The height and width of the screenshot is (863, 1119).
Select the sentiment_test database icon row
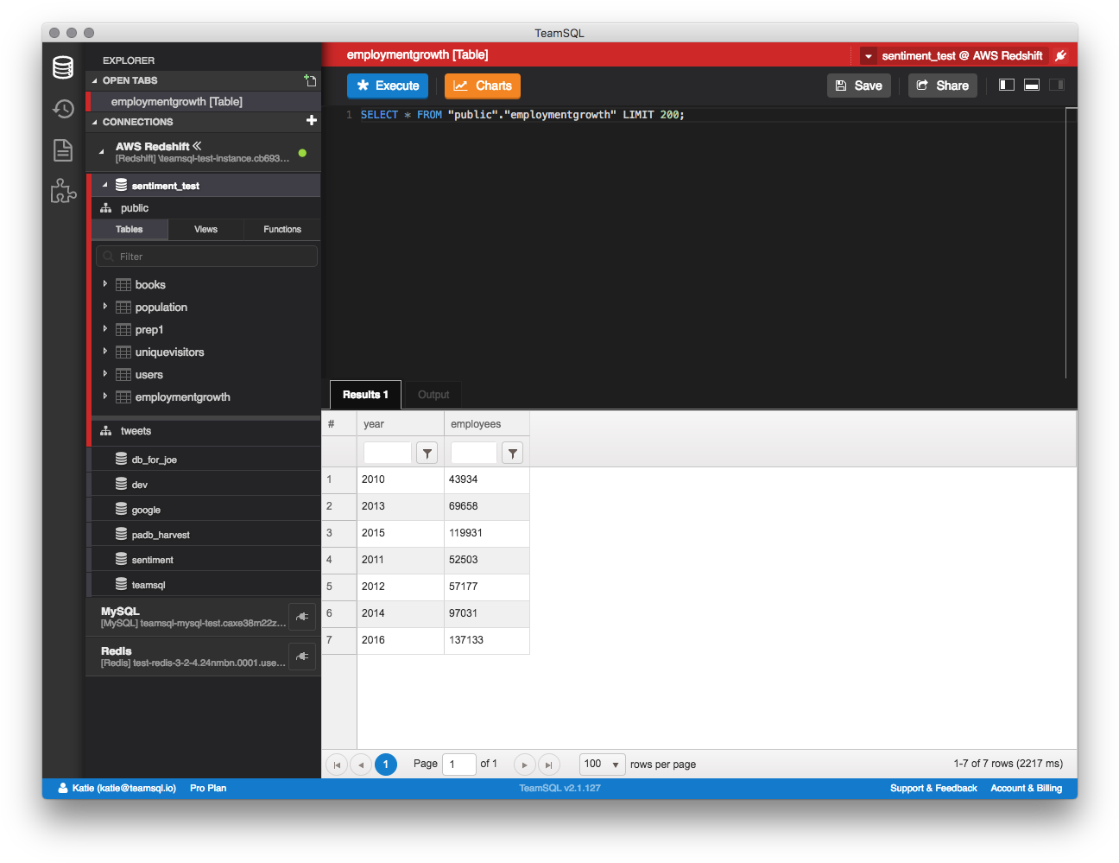pyautogui.click(x=205, y=185)
